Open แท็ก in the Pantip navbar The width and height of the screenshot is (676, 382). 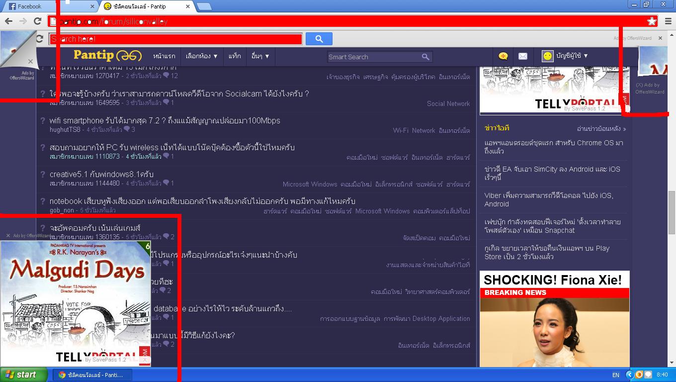pyautogui.click(x=235, y=56)
